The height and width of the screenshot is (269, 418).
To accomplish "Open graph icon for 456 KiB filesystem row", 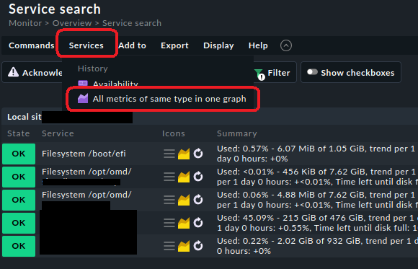I will click(184, 177).
